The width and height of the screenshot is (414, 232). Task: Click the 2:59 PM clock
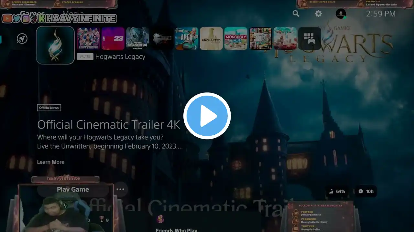coord(381,14)
